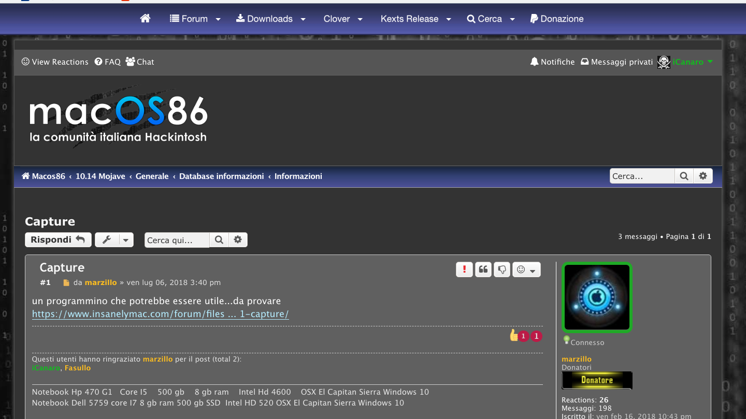The width and height of the screenshot is (746, 419).
Task: Click the thumbs-up reaction icon
Action: 514,335
